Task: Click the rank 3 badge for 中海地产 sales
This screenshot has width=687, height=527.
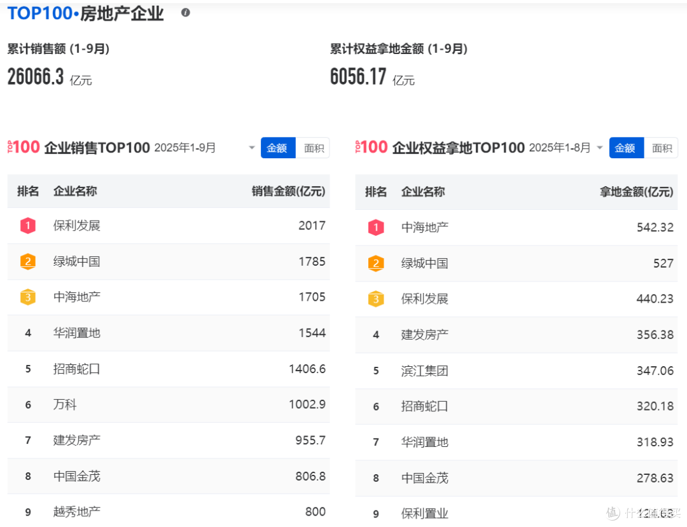Action: point(28,298)
